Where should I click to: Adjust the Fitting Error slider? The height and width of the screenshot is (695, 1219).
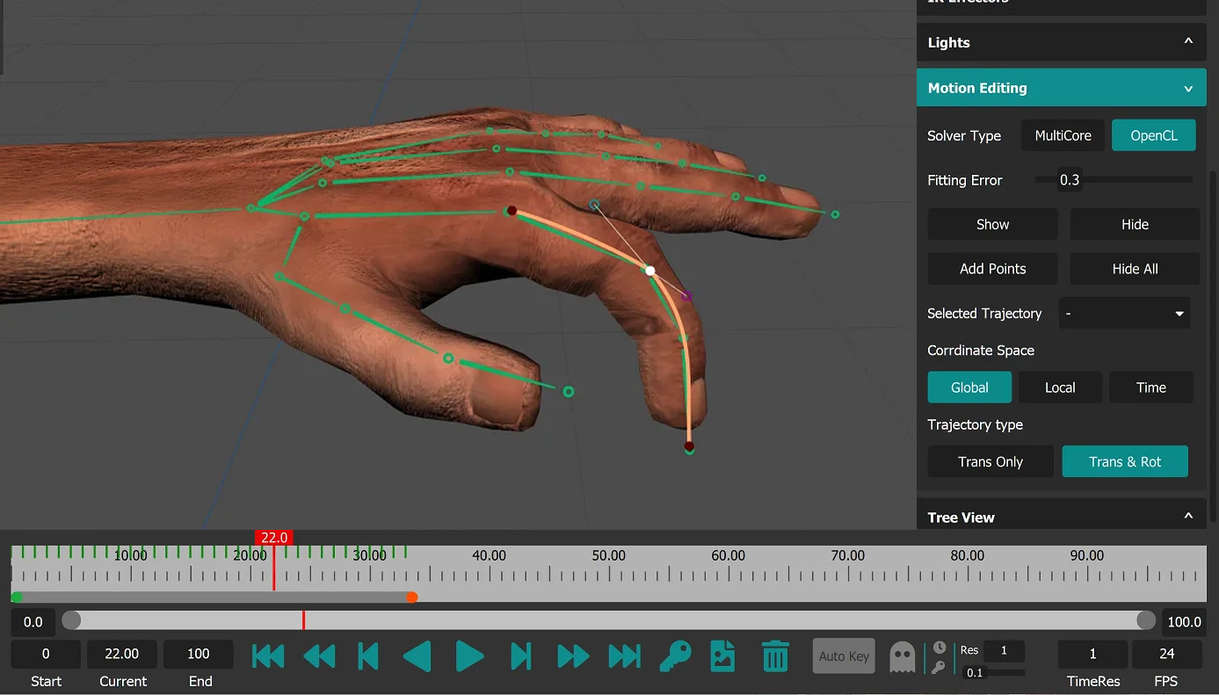tap(1114, 180)
